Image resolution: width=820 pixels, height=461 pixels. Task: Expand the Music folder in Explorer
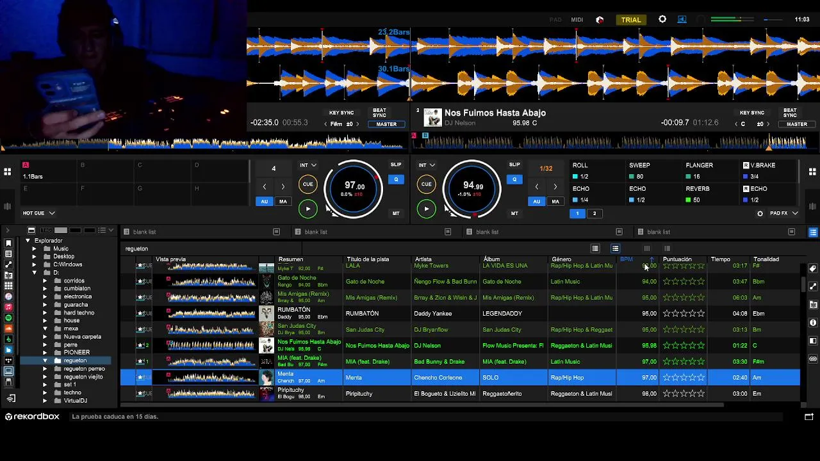click(34, 248)
